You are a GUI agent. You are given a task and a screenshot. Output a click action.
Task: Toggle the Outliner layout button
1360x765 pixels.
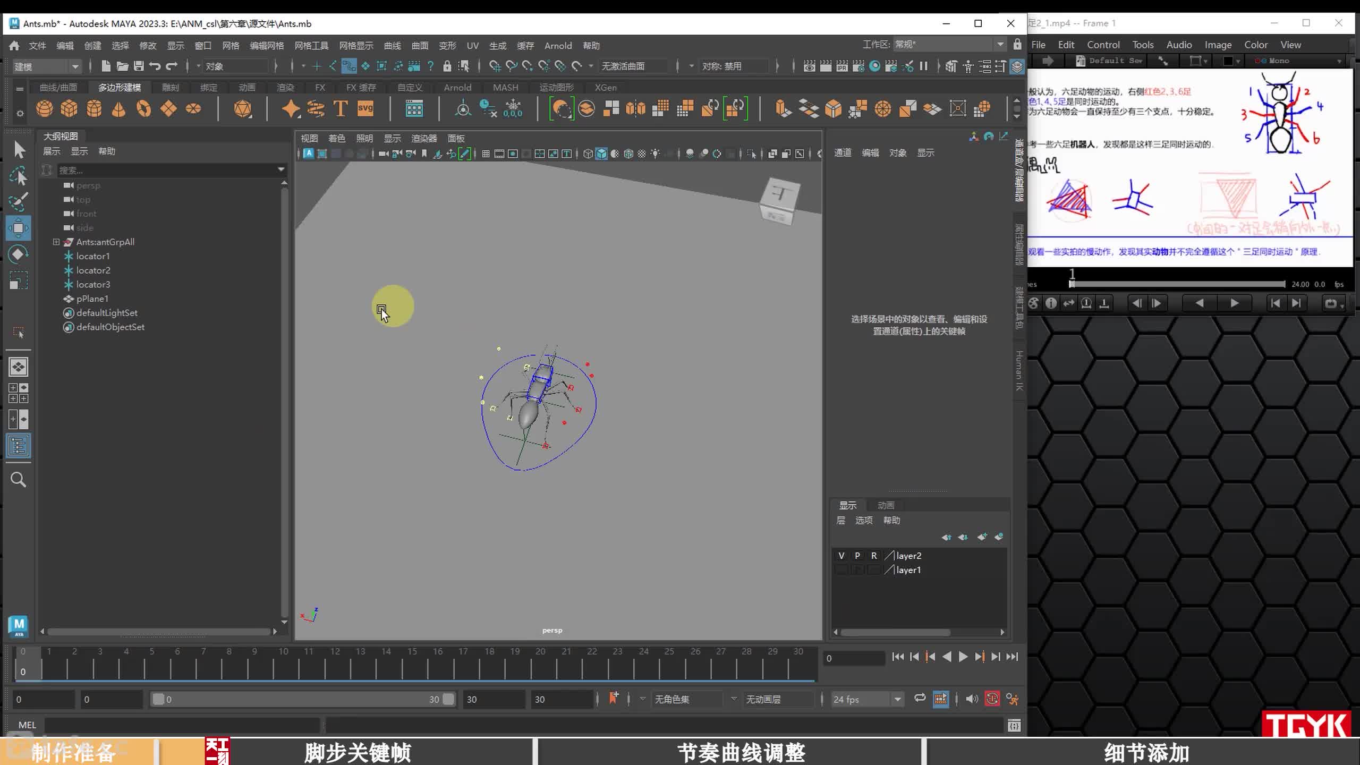(x=19, y=446)
